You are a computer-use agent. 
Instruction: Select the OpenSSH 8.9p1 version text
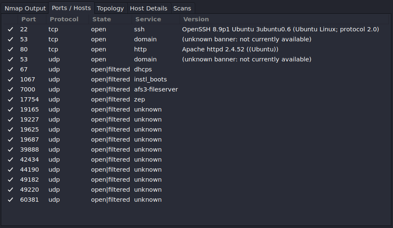(281, 29)
